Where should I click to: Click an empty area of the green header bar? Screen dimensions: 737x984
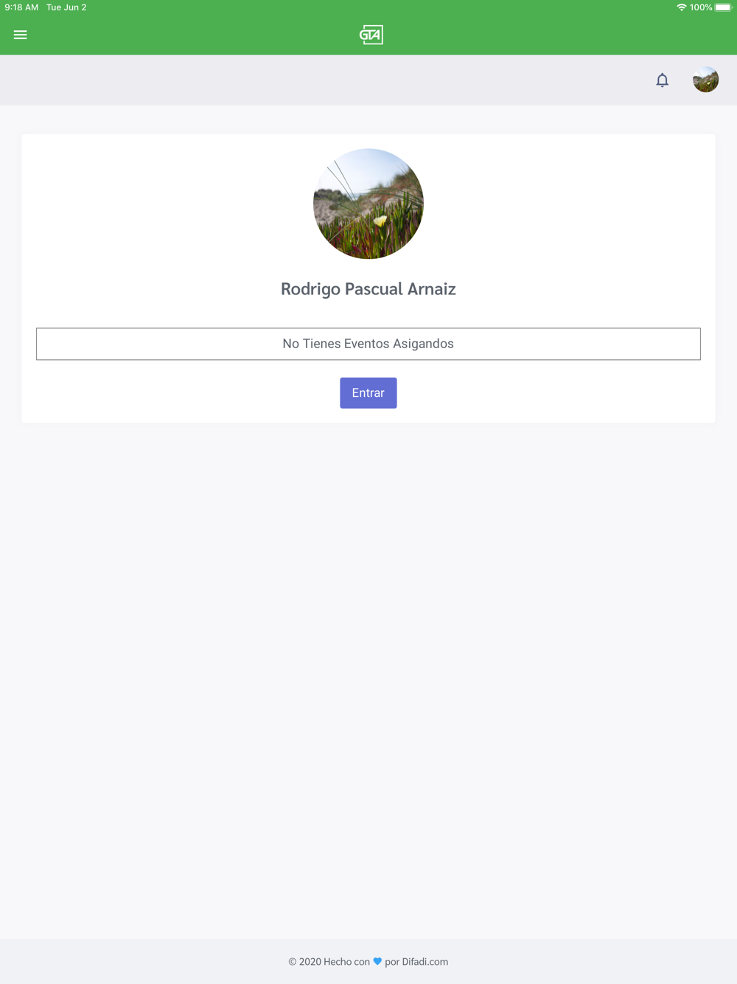184,35
